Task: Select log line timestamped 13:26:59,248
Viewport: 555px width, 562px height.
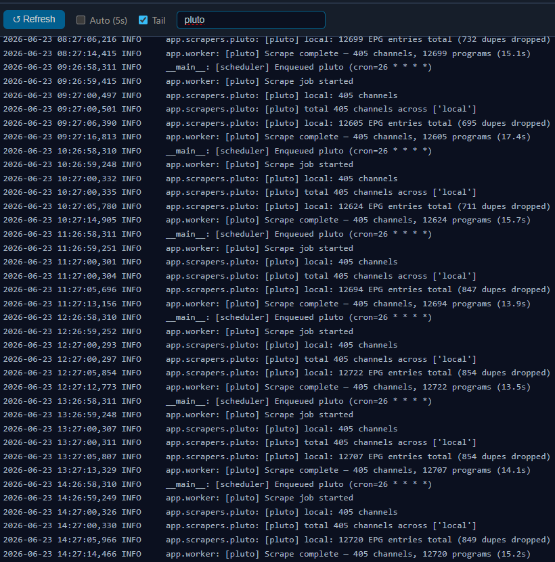Action: point(178,415)
